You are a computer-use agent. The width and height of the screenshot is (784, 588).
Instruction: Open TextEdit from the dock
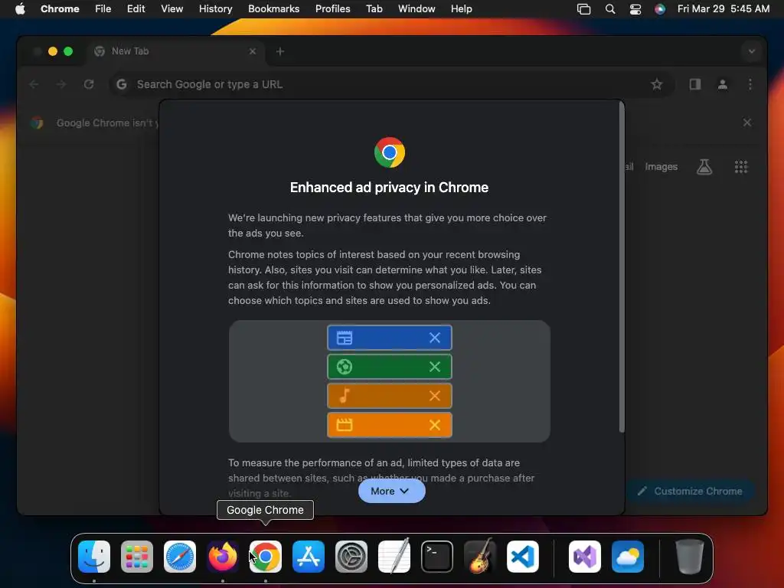pyautogui.click(x=394, y=556)
